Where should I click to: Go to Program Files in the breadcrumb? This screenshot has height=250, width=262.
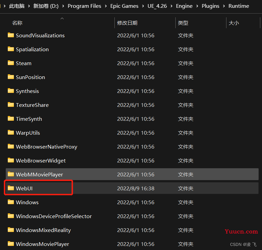84,6
